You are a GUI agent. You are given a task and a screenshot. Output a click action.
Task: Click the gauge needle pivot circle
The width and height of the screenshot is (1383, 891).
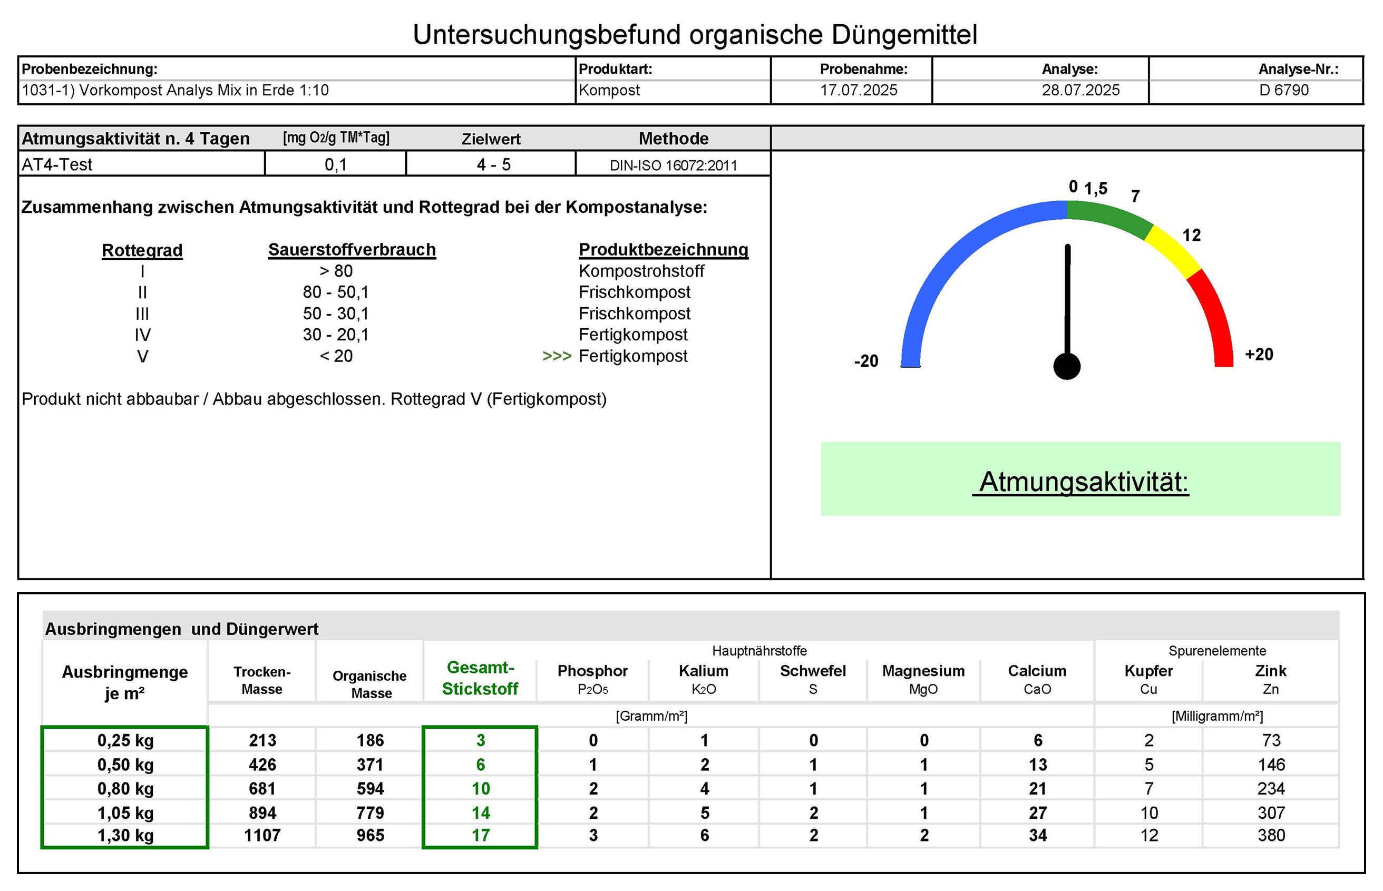tap(1066, 366)
